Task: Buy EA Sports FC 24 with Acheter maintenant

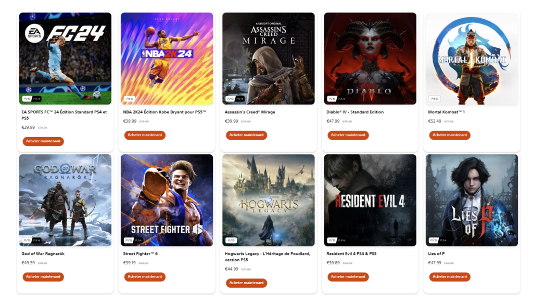Action: click(43, 141)
